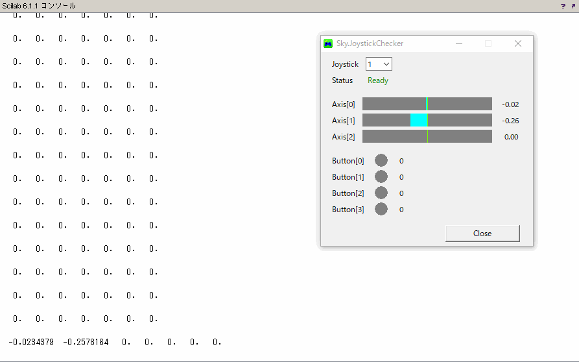The height and width of the screenshot is (362, 579).
Task: Click the Axis[0] indicator bar
Action: (x=427, y=104)
